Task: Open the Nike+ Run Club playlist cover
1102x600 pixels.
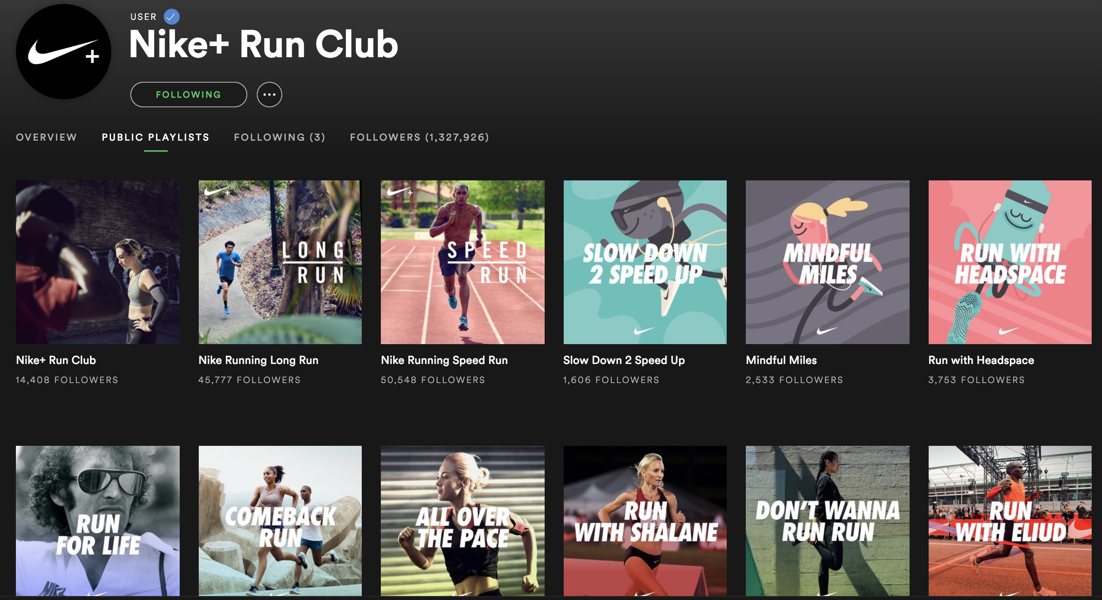Action: click(97, 262)
